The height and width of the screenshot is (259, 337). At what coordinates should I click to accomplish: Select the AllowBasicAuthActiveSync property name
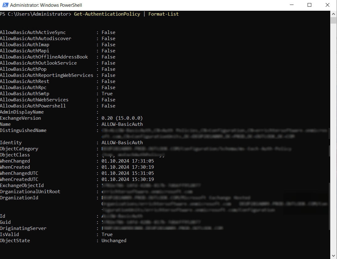pos(33,32)
